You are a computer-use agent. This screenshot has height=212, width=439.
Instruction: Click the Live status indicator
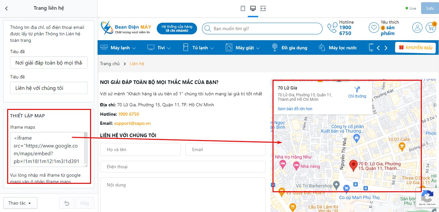(411, 8)
